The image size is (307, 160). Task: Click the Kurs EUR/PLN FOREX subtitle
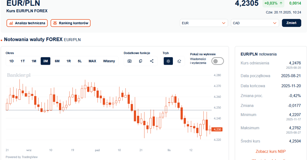pos(27,11)
